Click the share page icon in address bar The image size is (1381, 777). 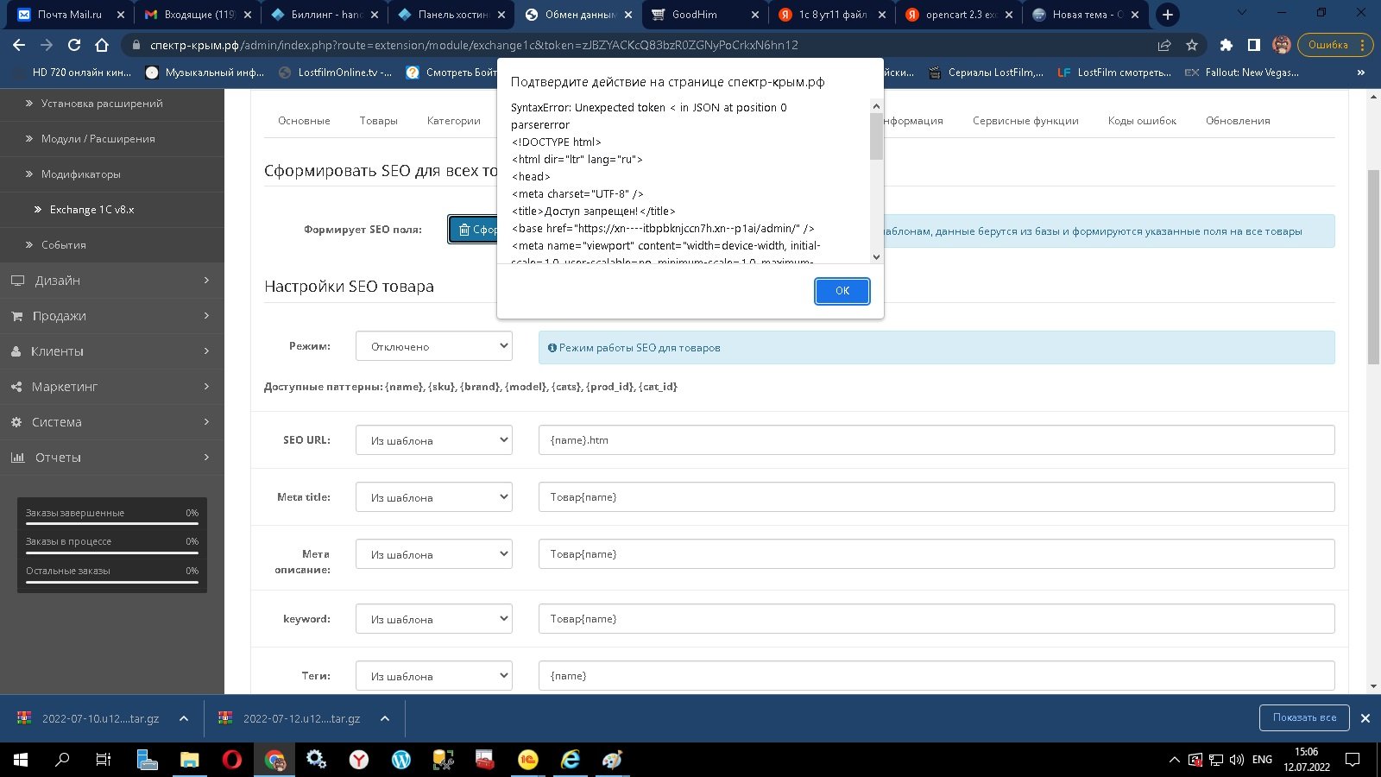pos(1164,45)
